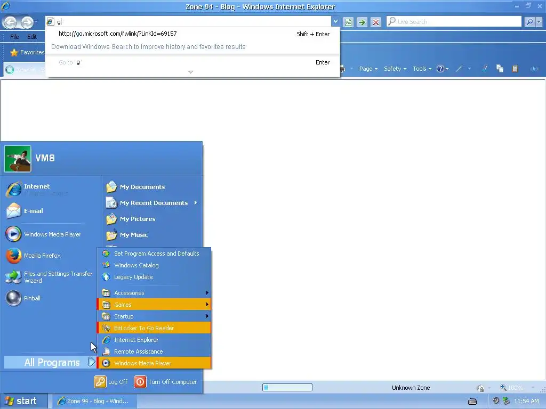546x409 pixels.
Task: Open the File menu
Action: (x=14, y=37)
